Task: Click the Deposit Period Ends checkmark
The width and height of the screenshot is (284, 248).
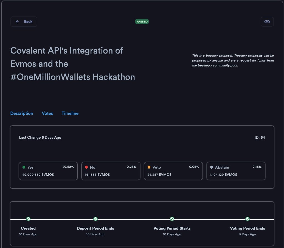Action: [95, 219]
